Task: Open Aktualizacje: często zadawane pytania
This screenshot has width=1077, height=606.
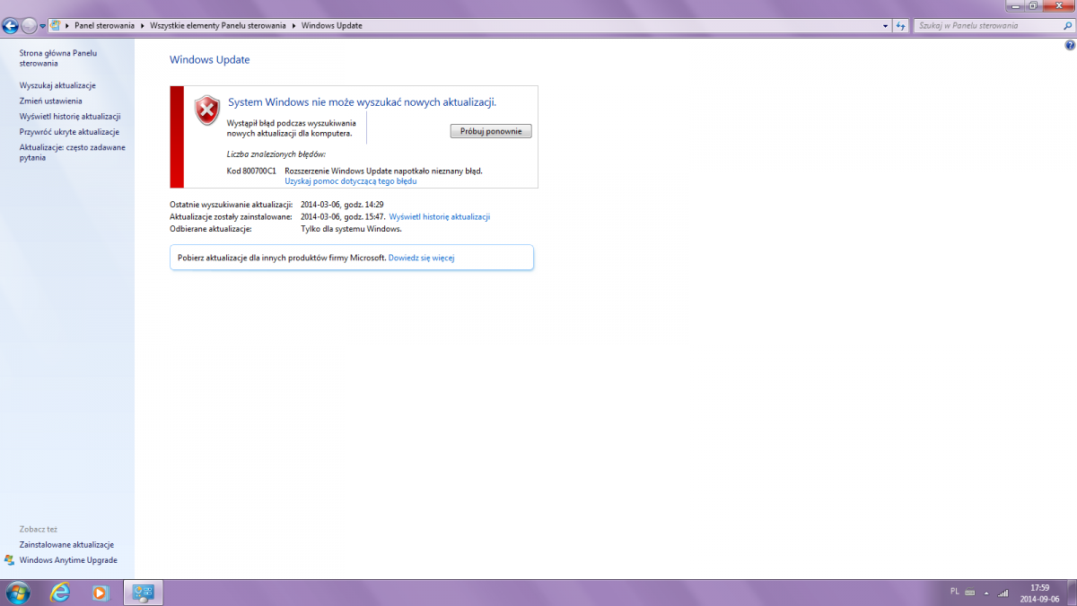Action: 73,152
